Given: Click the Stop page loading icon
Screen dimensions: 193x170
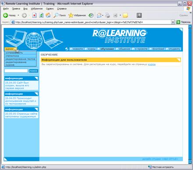Looking at the screenshot, I should point(35,15).
